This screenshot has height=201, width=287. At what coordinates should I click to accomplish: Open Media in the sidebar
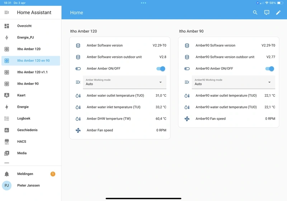click(x=31, y=153)
